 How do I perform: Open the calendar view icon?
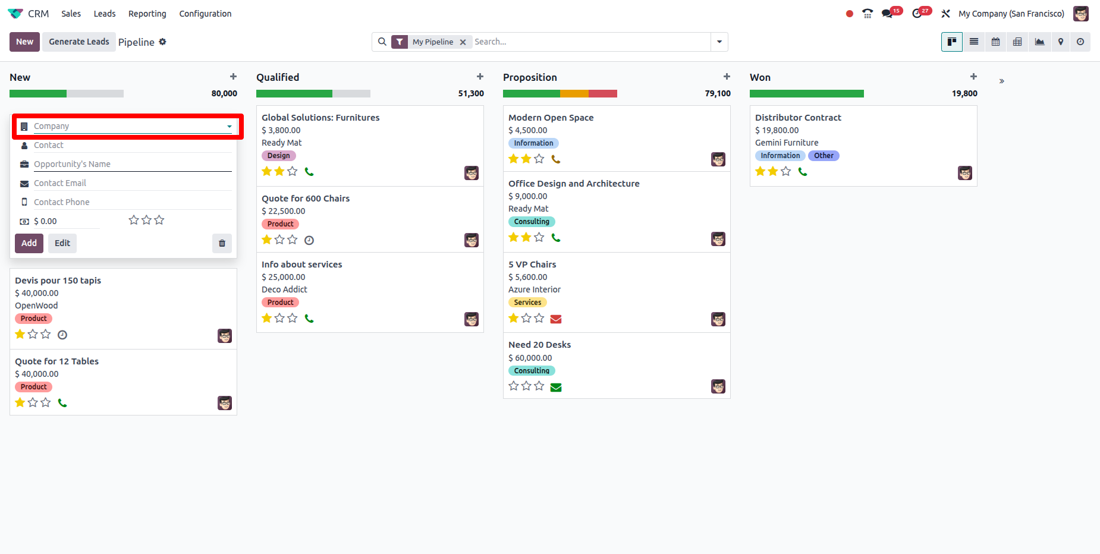995,42
